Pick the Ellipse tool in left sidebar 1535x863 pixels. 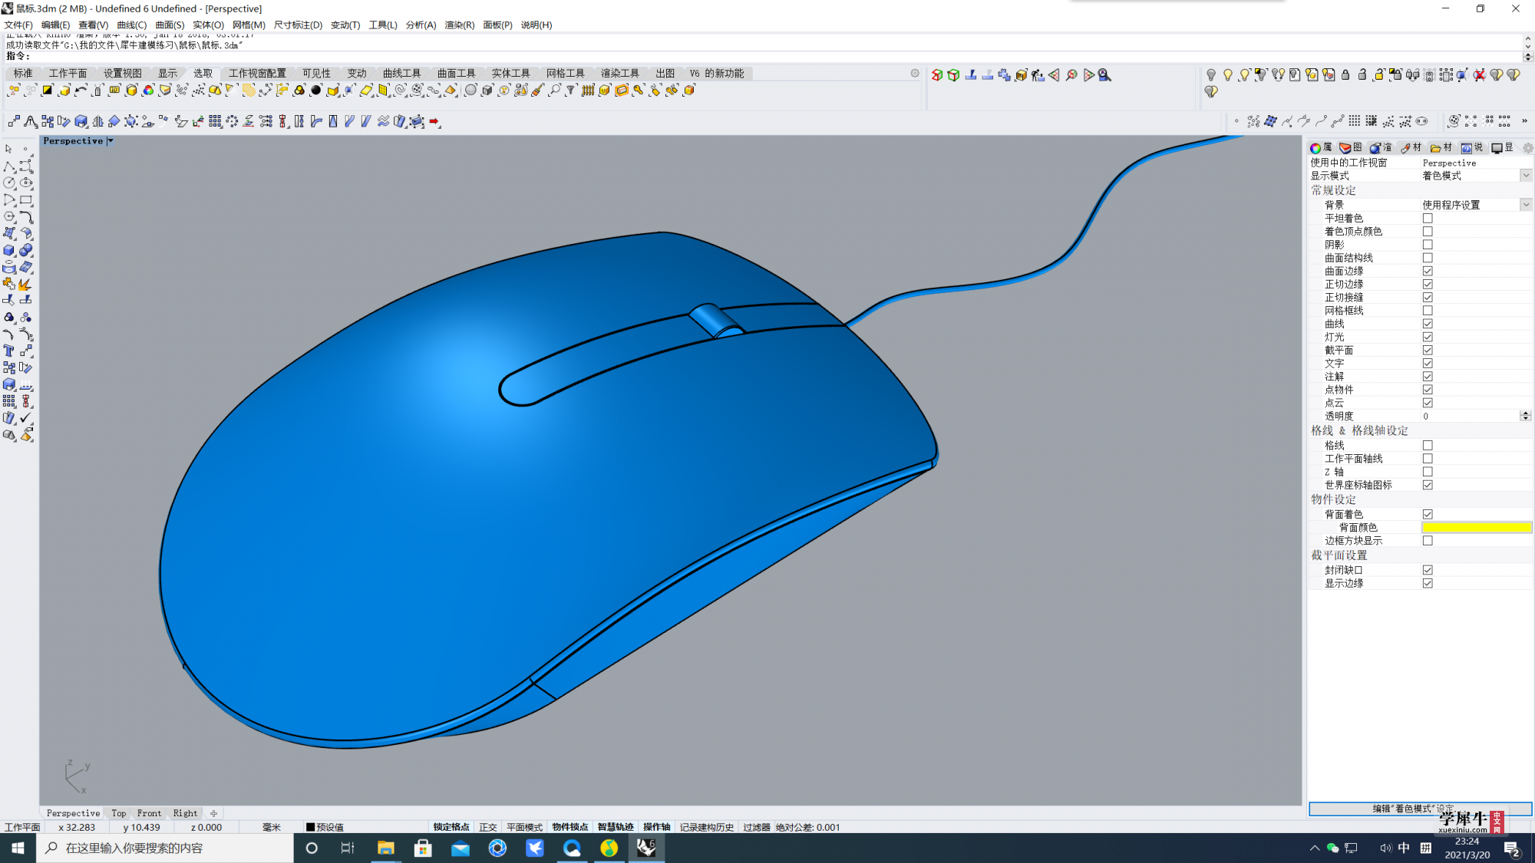click(x=26, y=183)
